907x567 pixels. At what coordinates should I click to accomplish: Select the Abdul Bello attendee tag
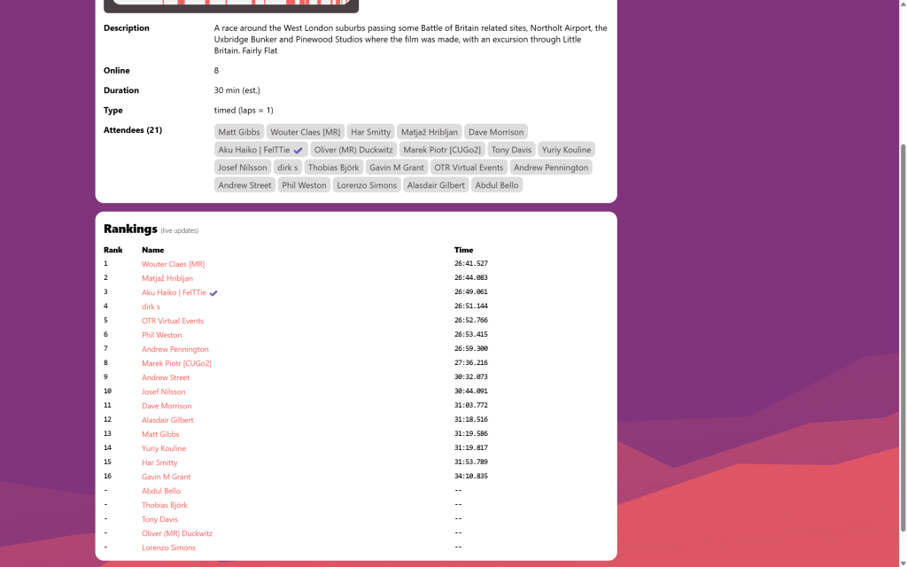pos(496,185)
